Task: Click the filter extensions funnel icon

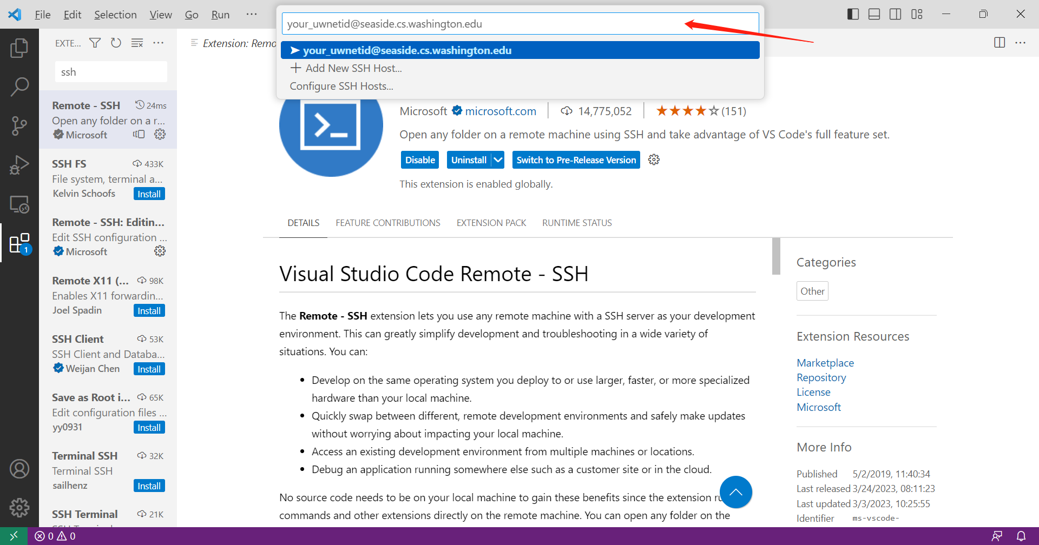Action: (x=95, y=43)
